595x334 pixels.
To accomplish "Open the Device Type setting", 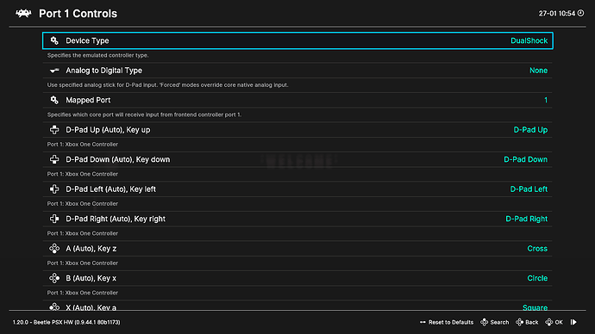I will pos(297,40).
